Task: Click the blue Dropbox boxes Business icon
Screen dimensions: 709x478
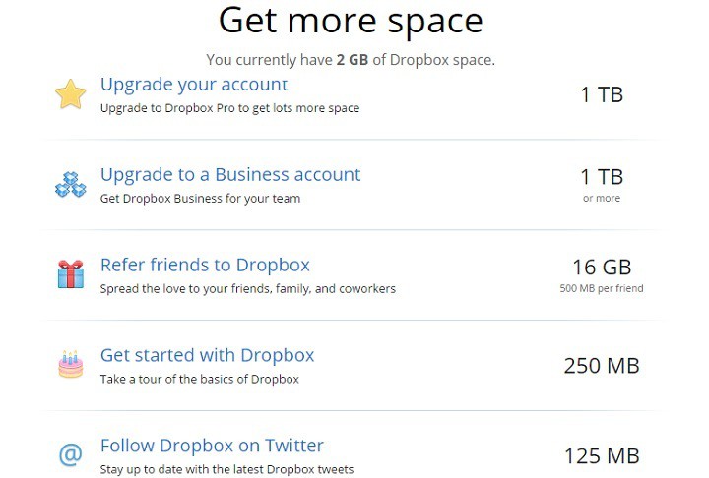Action: 71,184
